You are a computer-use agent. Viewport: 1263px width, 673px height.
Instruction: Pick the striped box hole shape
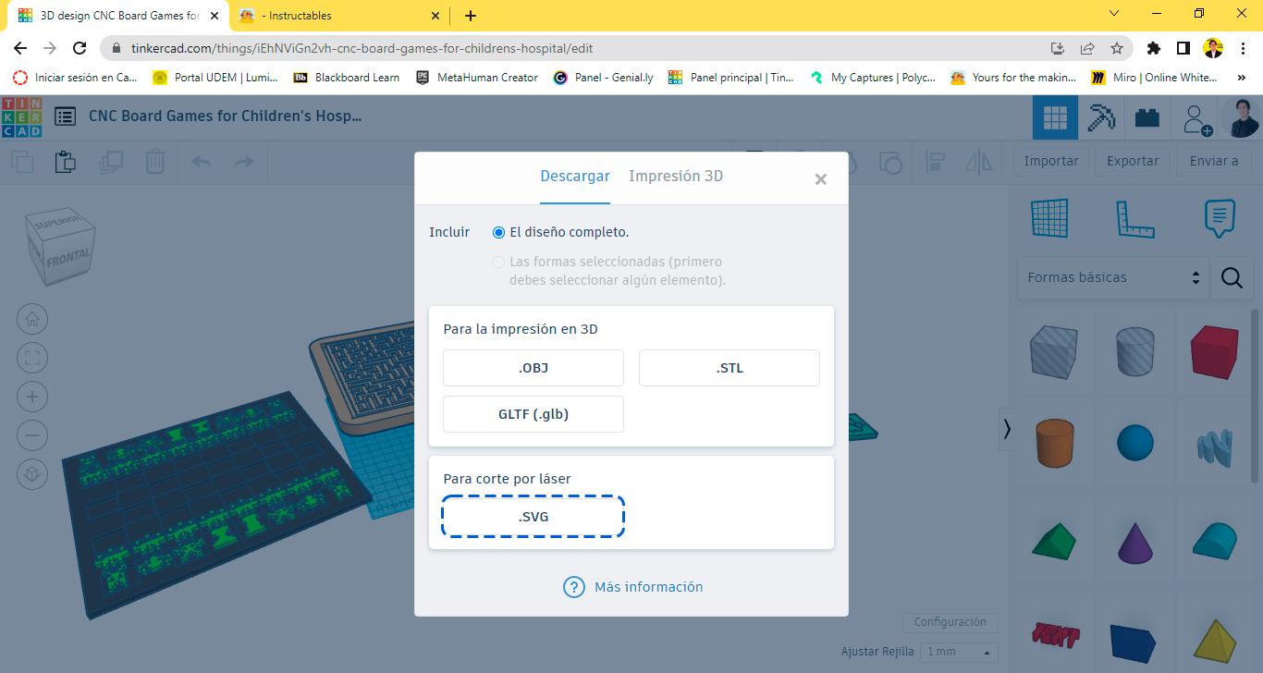[x=1053, y=351]
